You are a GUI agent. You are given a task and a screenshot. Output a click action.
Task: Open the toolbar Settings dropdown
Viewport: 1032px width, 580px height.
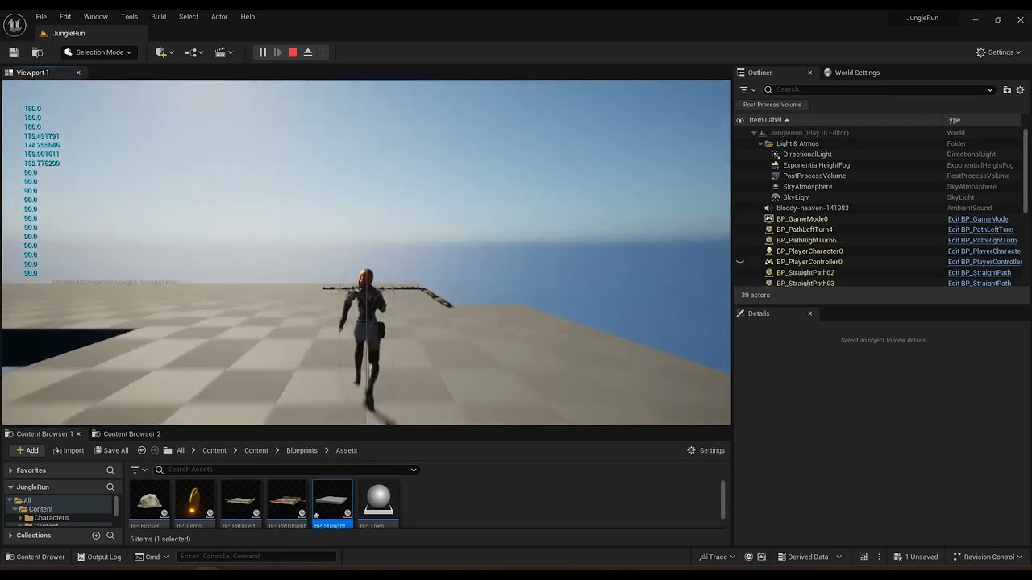pyautogui.click(x=999, y=52)
